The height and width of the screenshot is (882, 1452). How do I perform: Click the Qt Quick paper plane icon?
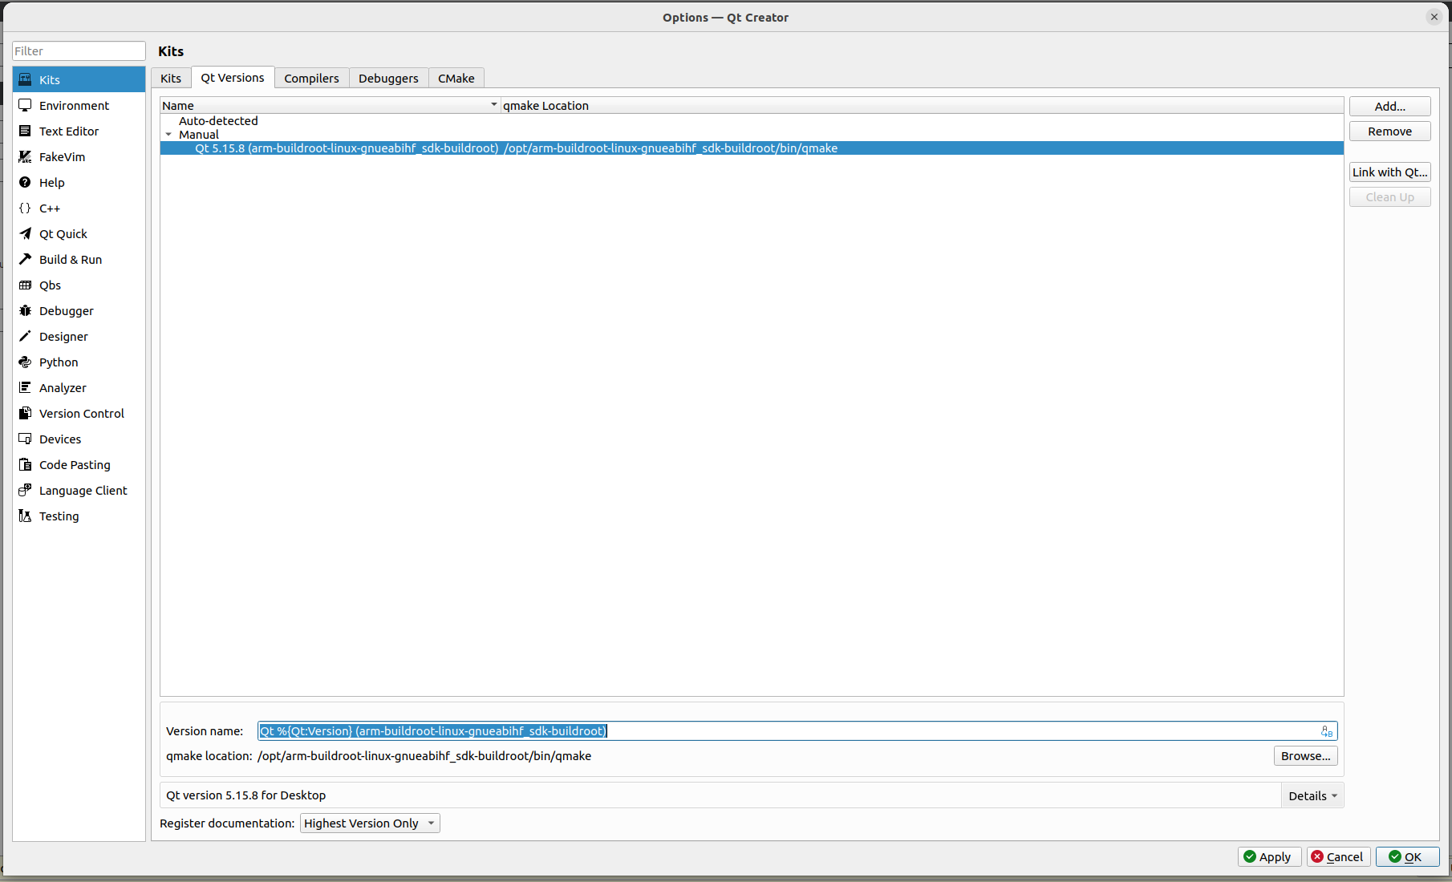click(25, 233)
